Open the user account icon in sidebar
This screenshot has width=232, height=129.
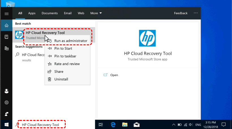coord(7,91)
